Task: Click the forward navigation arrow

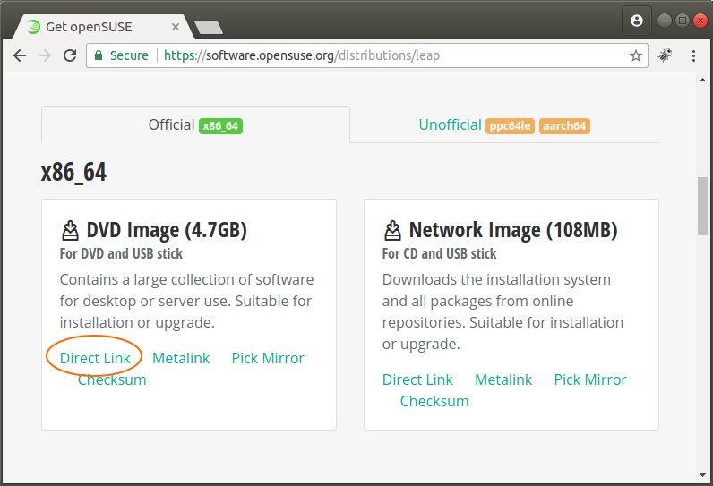Action: tap(45, 55)
